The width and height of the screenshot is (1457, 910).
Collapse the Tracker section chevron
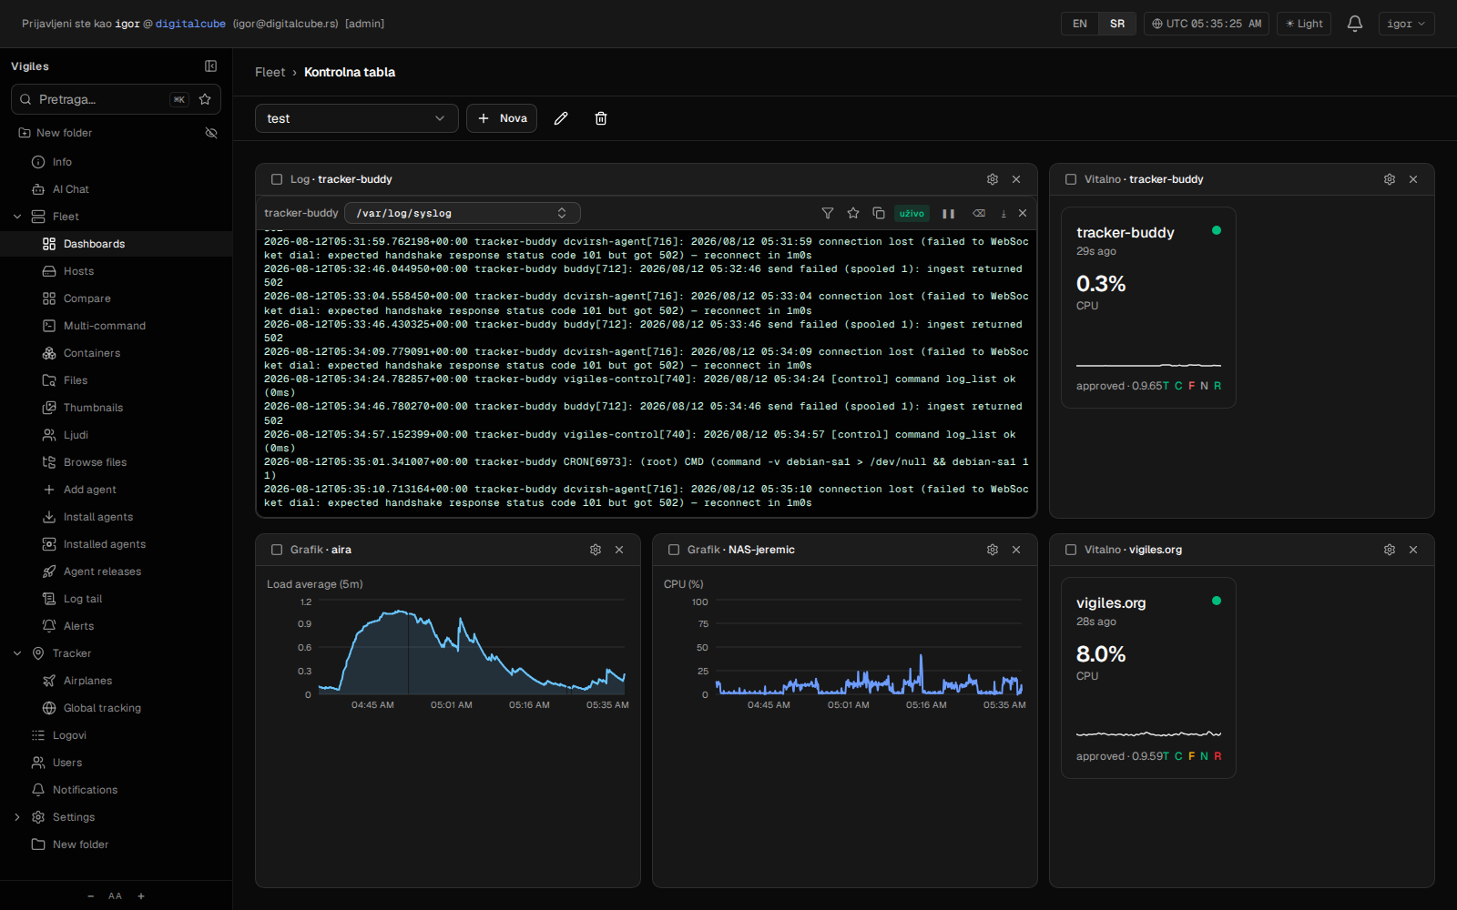pos(17,653)
